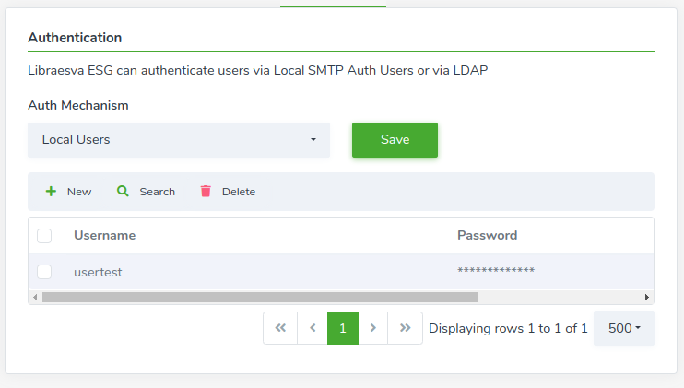Viewport: 684px width, 388px height.
Task: Click the green Save button
Action: click(395, 140)
